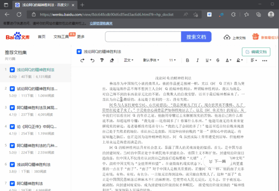The image size is (279, 191).
Task: Toggle strikethrough formatting
Action: 217,60
